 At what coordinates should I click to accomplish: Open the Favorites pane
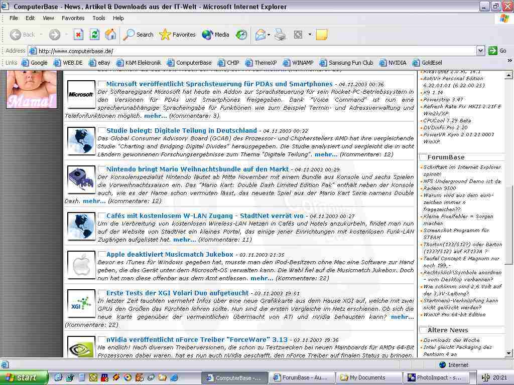[x=177, y=35]
